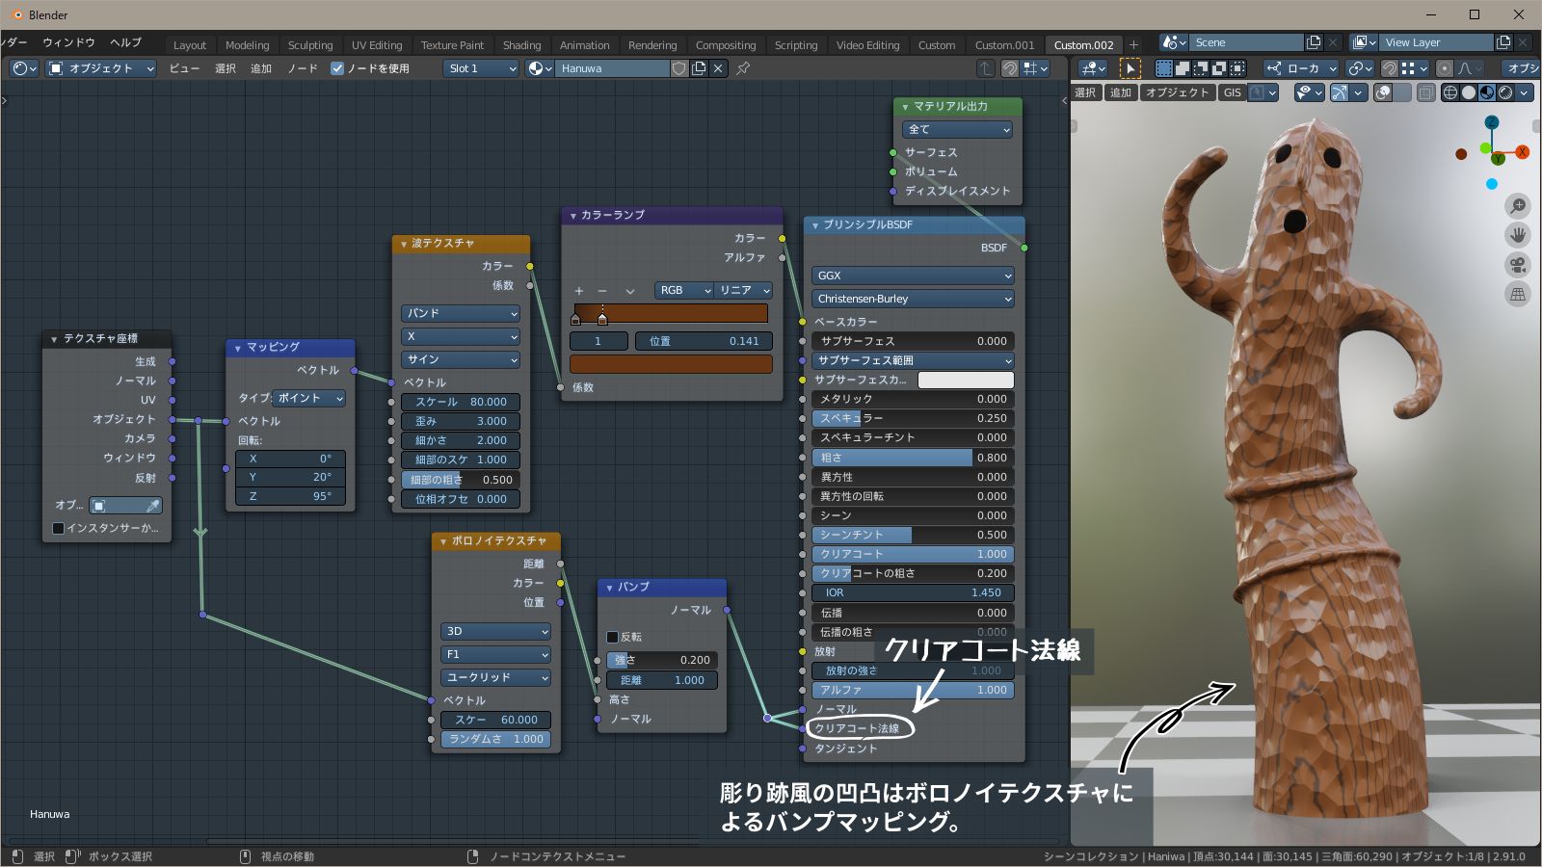Viewport: 1542px width, 867px height.
Task: Check the 反転 checkbox in the bump node
Action: tap(612, 637)
